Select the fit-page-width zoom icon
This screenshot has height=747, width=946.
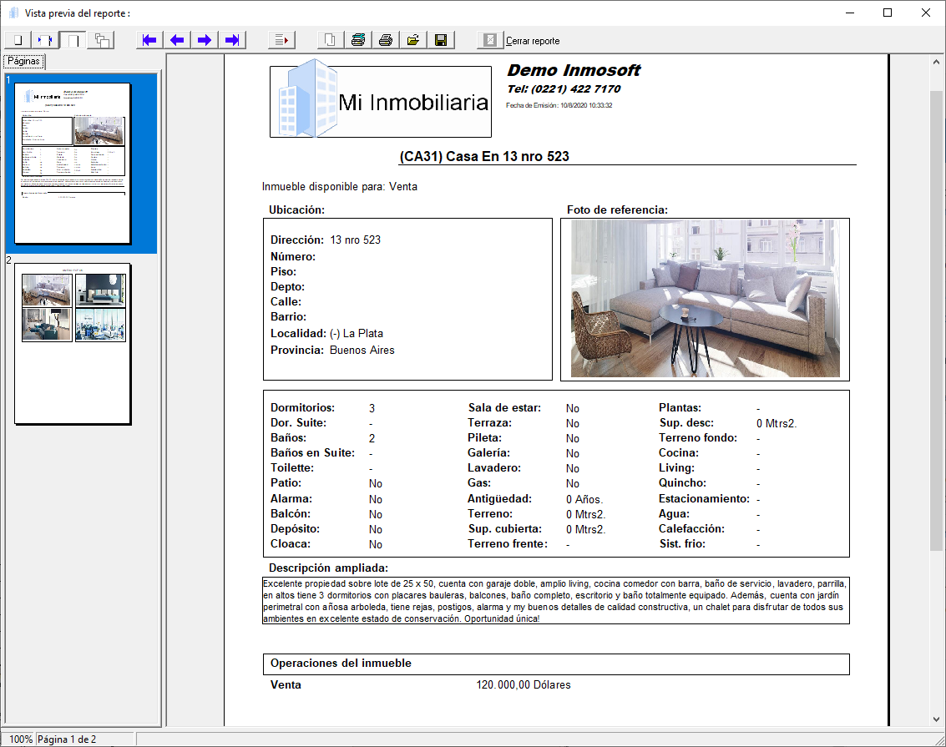(45, 39)
